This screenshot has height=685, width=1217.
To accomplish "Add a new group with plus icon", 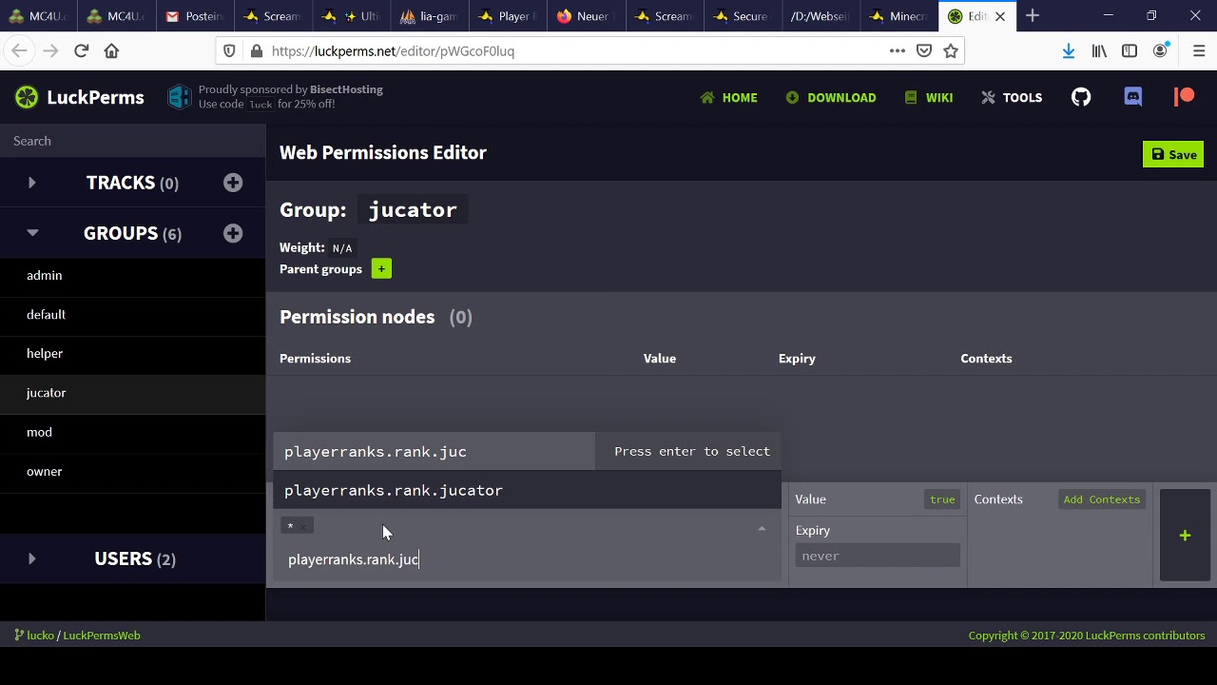I will 233,233.
